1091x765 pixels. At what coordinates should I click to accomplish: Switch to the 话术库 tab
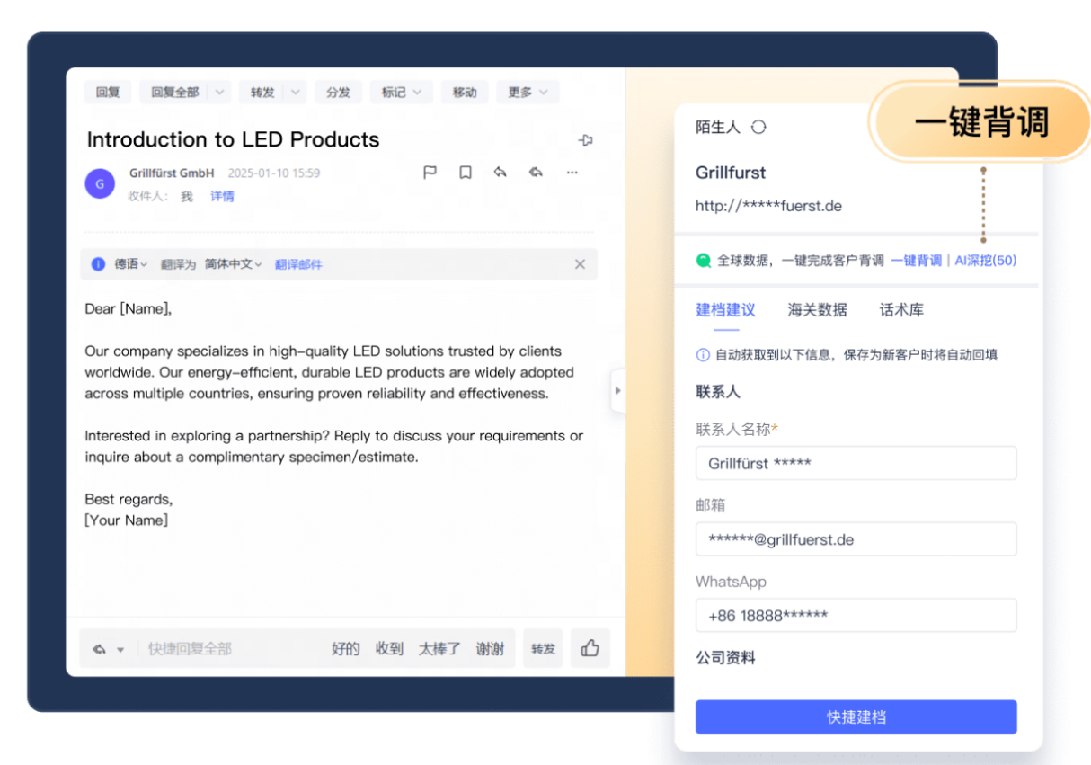point(901,310)
